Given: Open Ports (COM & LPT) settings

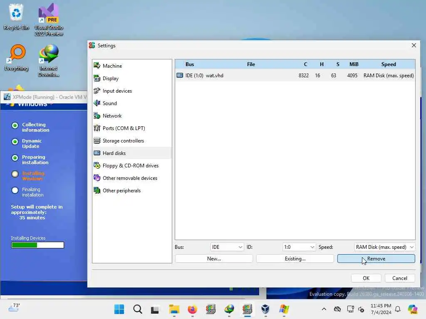Looking at the screenshot, I should (x=132, y=128).
